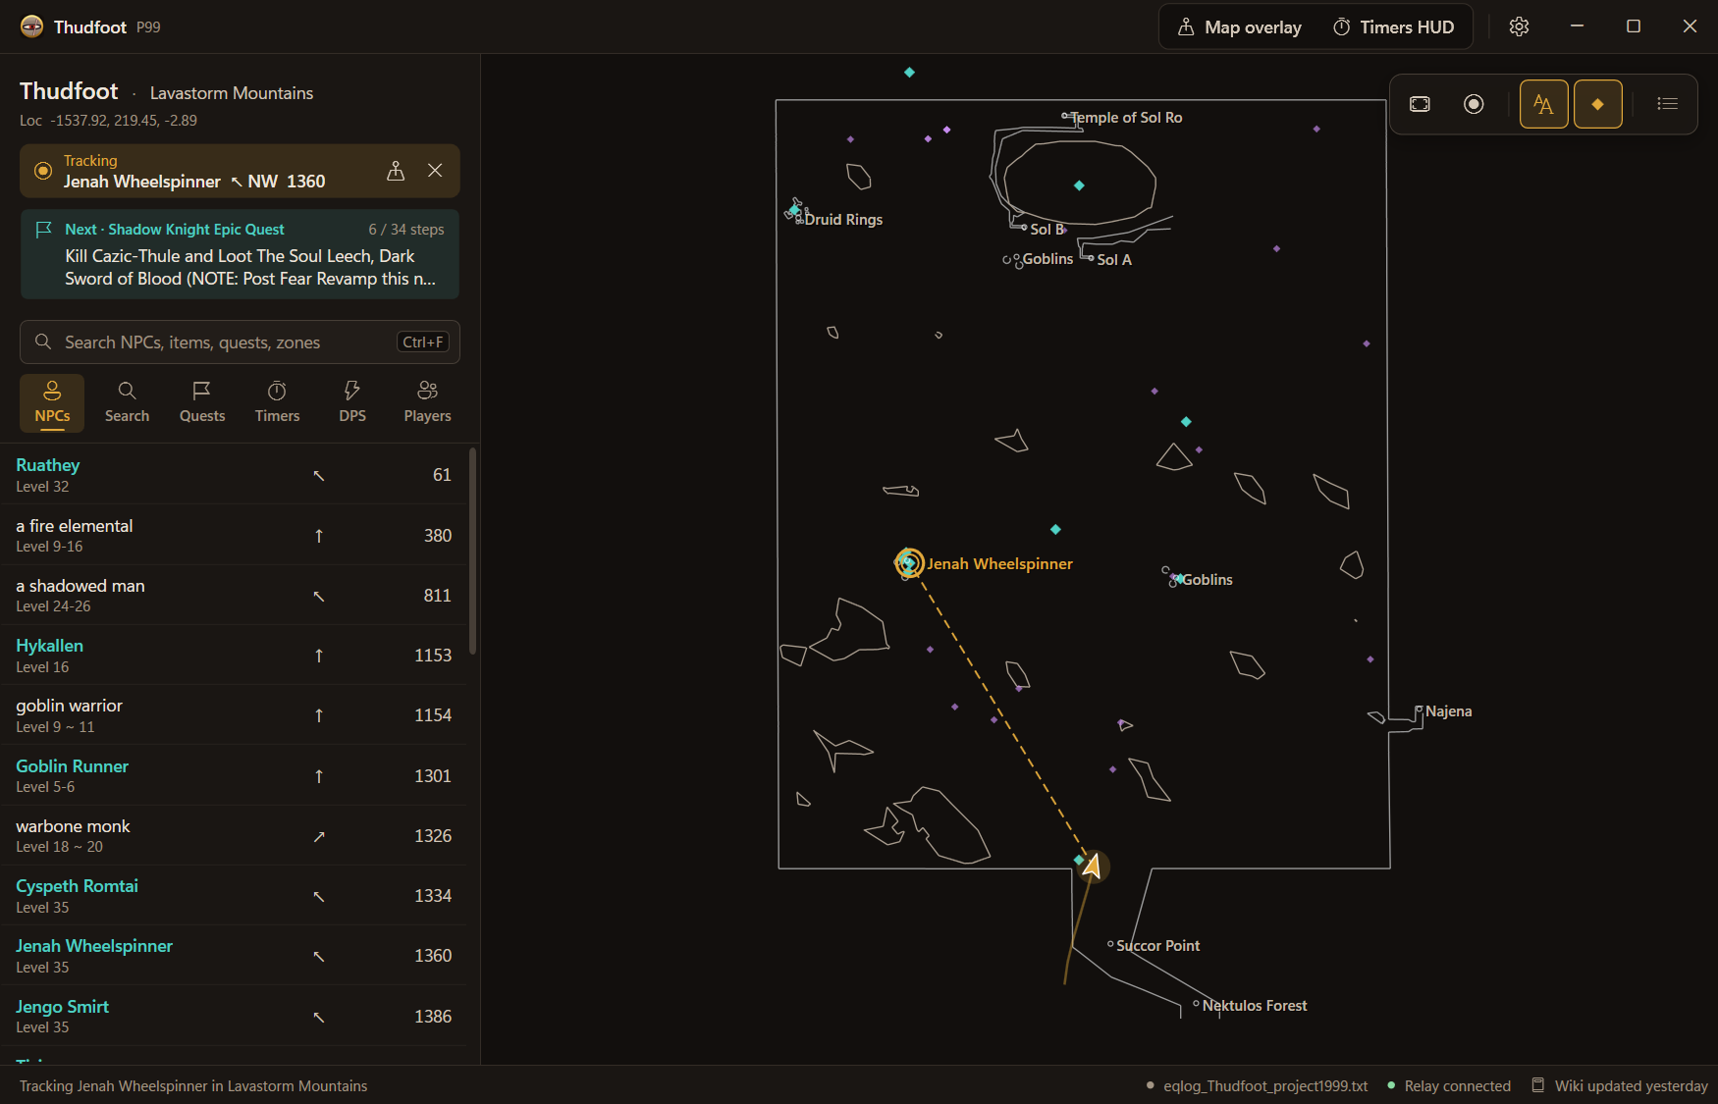1718x1104 pixels.
Task: Click the eqlog_Thudfoot_project1999.txt status entry
Action: pyautogui.click(x=1257, y=1085)
